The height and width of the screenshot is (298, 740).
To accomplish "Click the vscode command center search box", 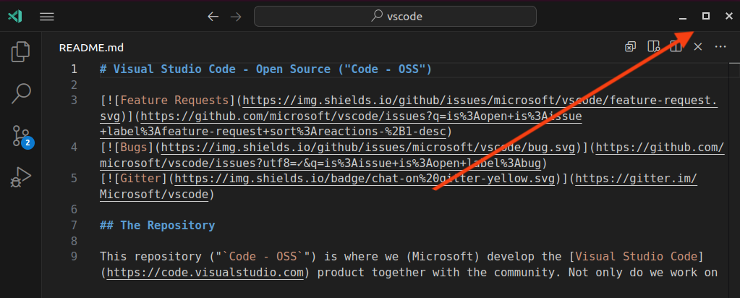I will click(395, 16).
